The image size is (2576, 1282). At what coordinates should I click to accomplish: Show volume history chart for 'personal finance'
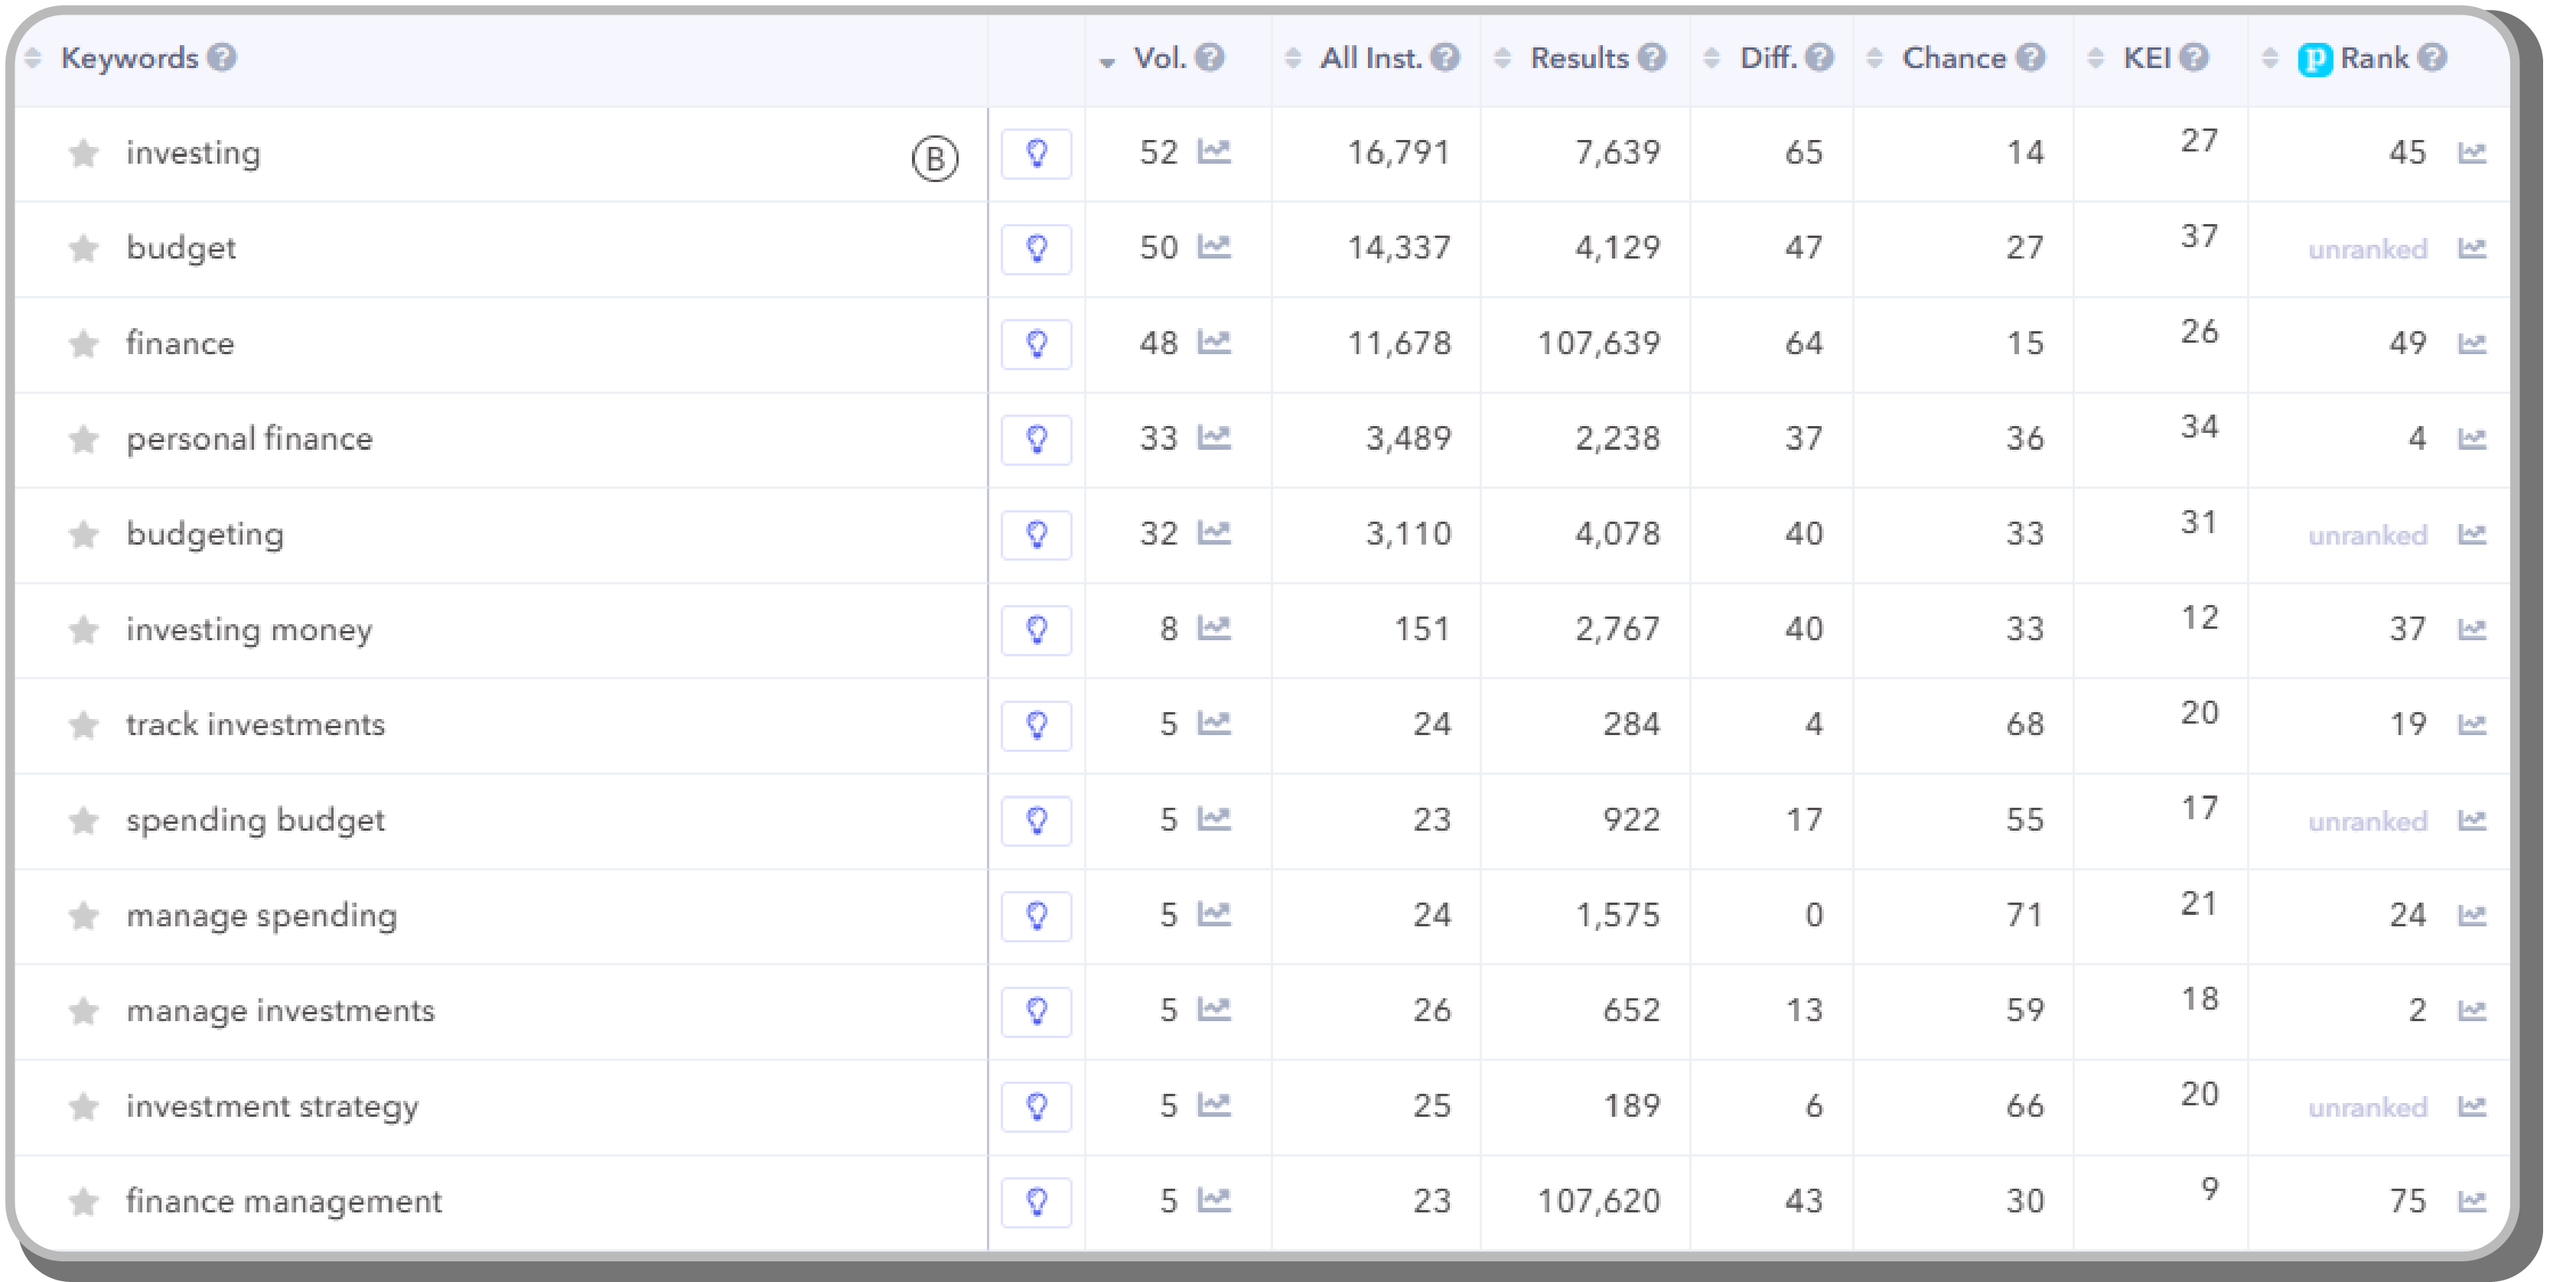point(1214,438)
